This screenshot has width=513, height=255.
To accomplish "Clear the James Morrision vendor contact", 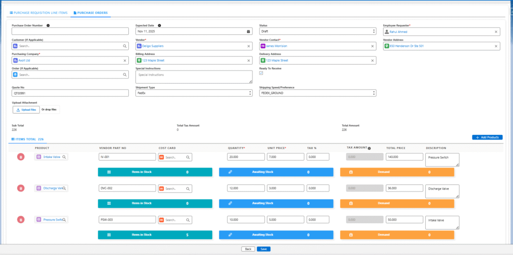I will coord(372,46).
